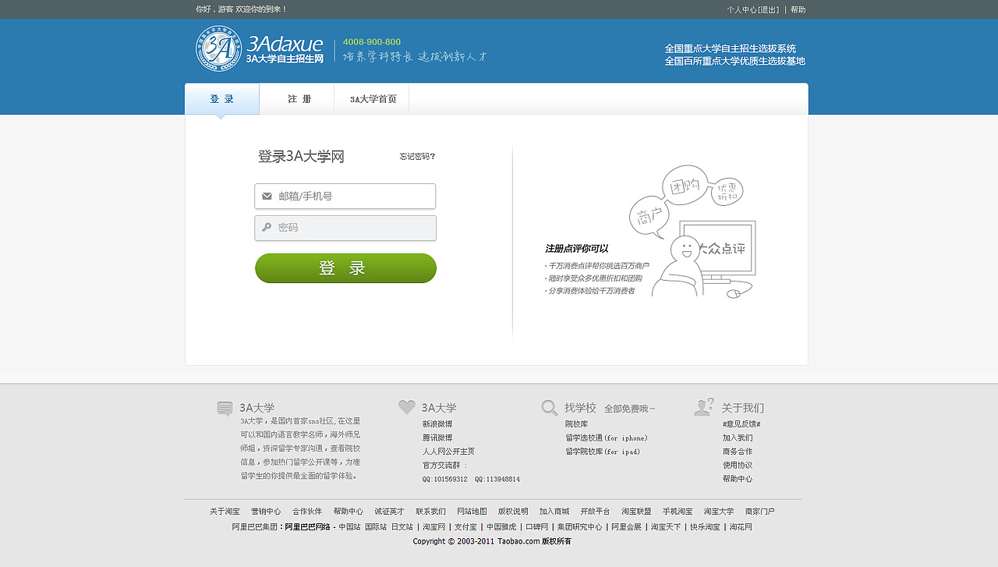Focus the 邮箱/手机号 input field
The image size is (998, 567).
(345, 197)
